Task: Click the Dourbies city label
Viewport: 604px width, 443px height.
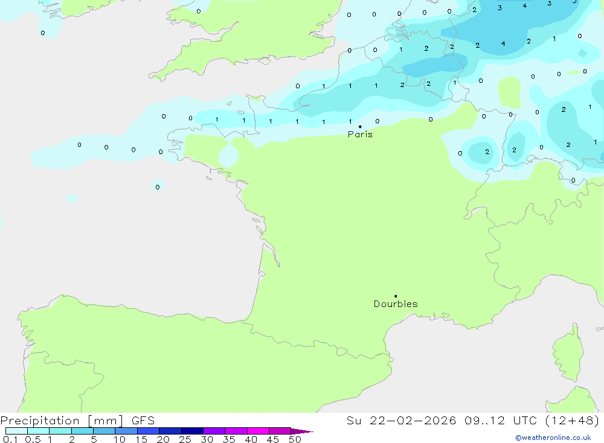Action: (396, 304)
